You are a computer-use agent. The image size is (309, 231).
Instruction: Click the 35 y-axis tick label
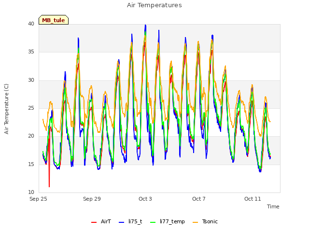[31, 52]
